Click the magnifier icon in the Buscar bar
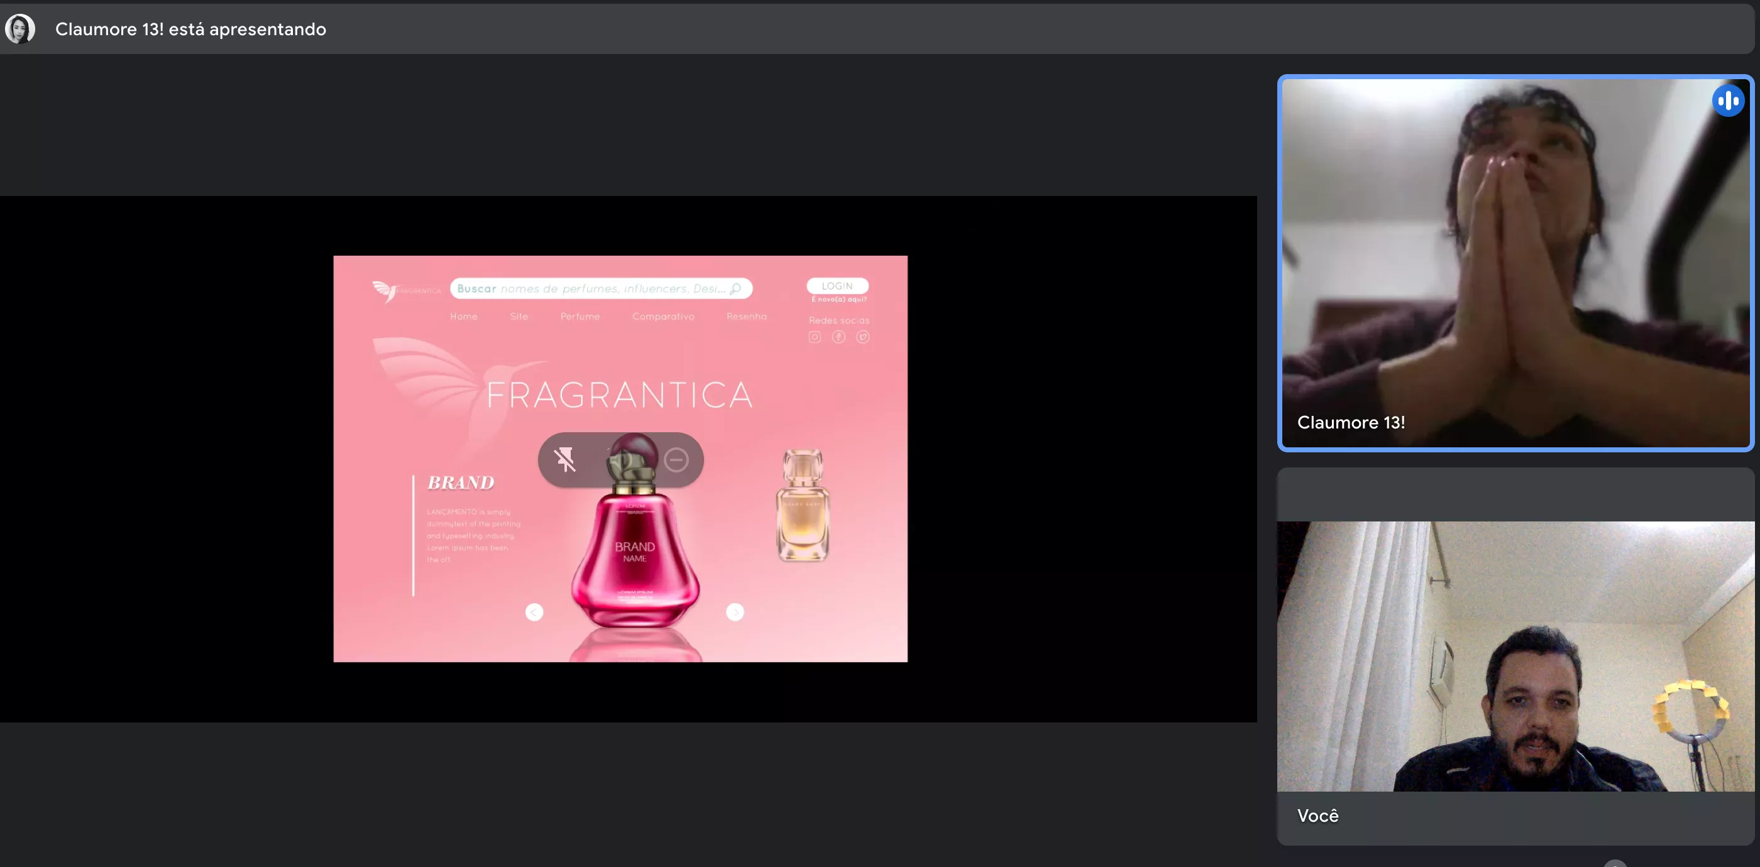 pos(735,289)
